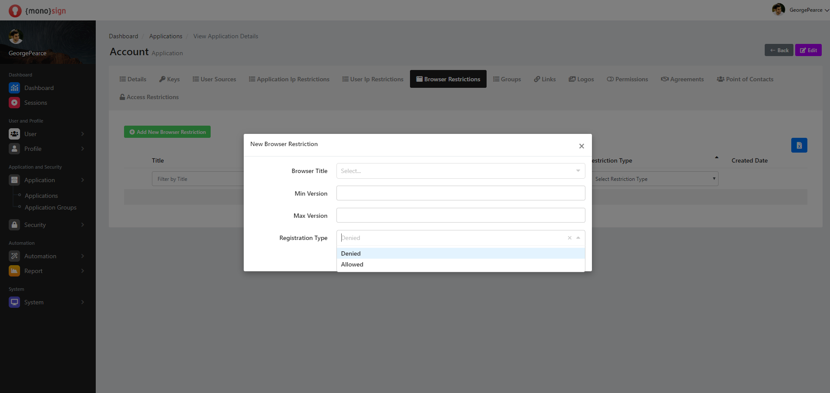Click the Excel export icon button
The image size is (830, 393).
pyautogui.click(x=799, y=145)
